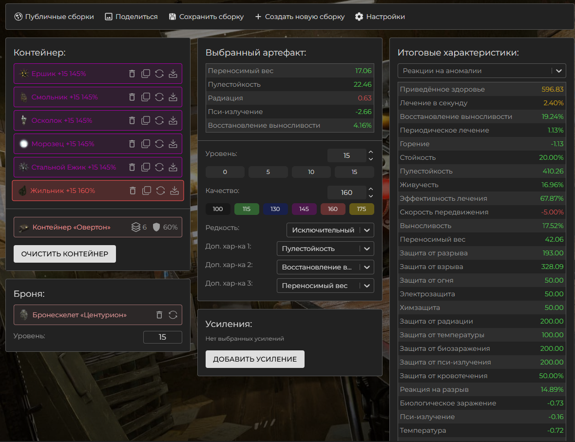Replace the Осколок artifact via swap icon
The height and width of the screenshot is (442, 575).
[159, 120]
